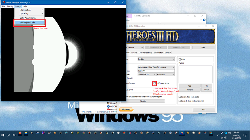
Task: Open network status tray icon
Action: pos(222,137)
